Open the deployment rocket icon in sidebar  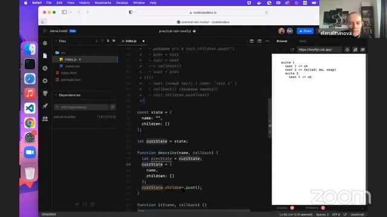coord(45,106)
